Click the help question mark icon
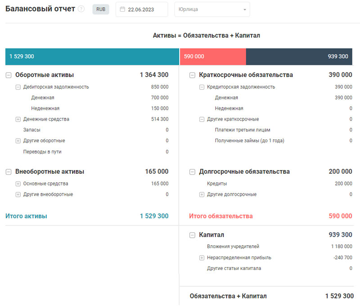Image resolution: width=360 pixels, height=306 pixels. click(81, 8)
